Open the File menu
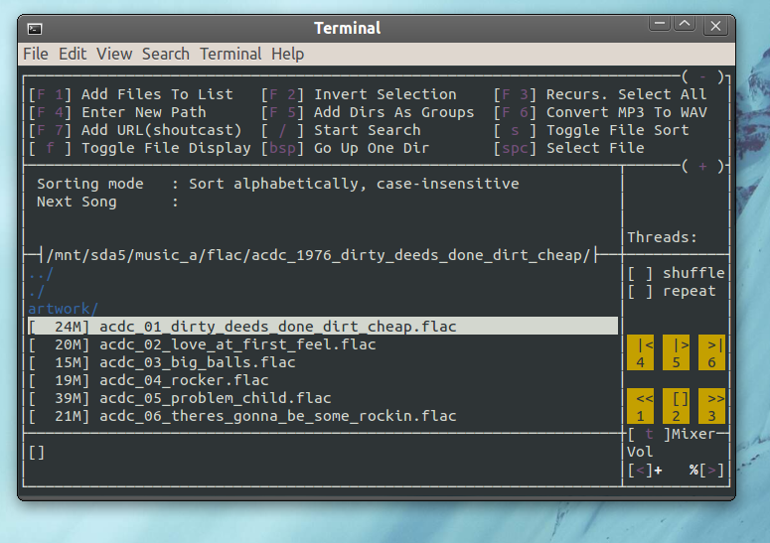This screenshot has width=770, height=543. [36, 54]
